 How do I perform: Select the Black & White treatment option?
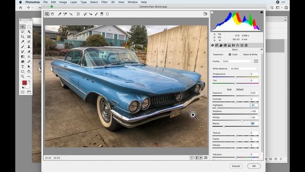[x=241, y=54]
